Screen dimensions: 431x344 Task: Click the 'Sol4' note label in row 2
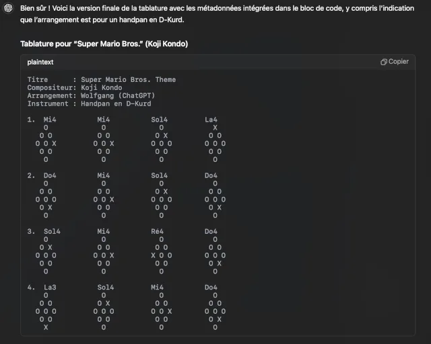159,175
